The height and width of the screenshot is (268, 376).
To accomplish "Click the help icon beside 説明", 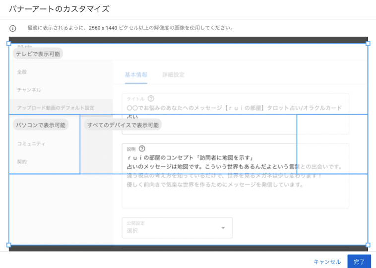I will click(x=142, y=149).
